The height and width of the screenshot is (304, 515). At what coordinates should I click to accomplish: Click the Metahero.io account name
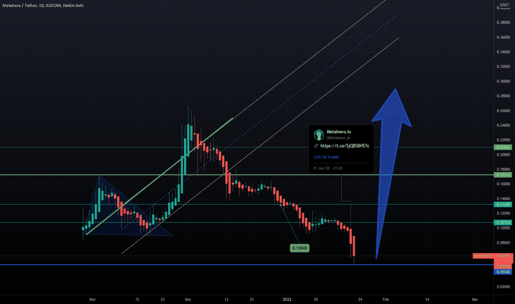pyautogui.click(x=339, y=132)
